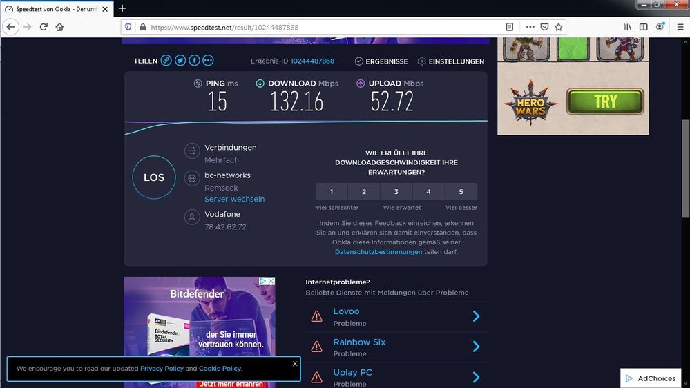
Task: Click TRY button in Hero Wars ad
Action: tap(605, 101)
